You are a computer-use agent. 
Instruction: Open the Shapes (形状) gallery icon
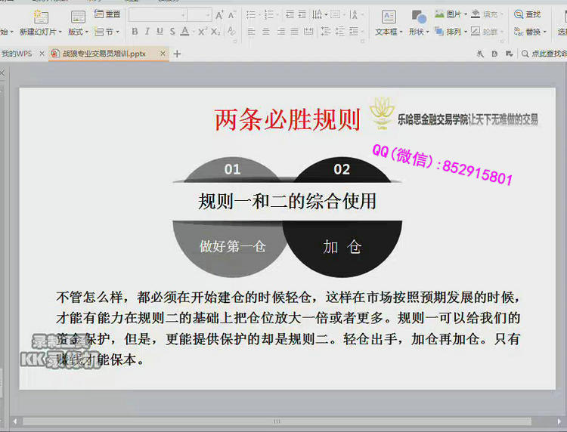pos(417,17)
